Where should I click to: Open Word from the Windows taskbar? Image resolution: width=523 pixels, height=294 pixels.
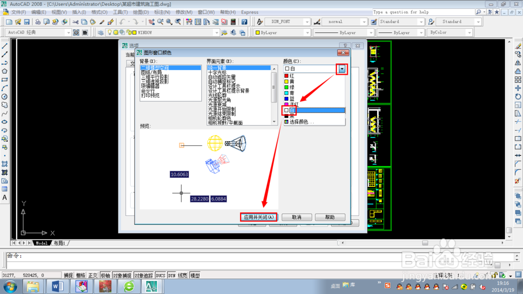pos(58,286)
